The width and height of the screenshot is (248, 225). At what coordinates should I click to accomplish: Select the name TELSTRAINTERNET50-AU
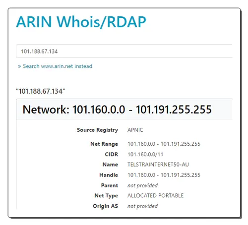[x=158, y=165]
